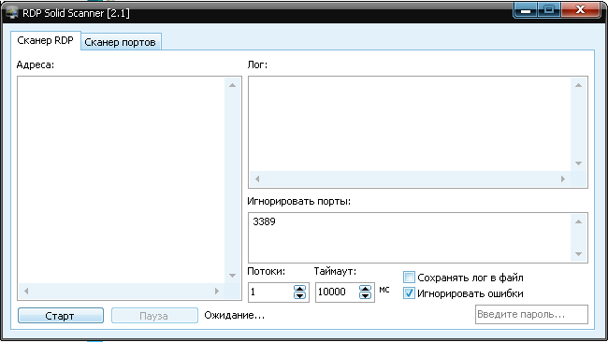Increase the Таймаут value with up arrow
608x342 pixels.
[365, 288]
